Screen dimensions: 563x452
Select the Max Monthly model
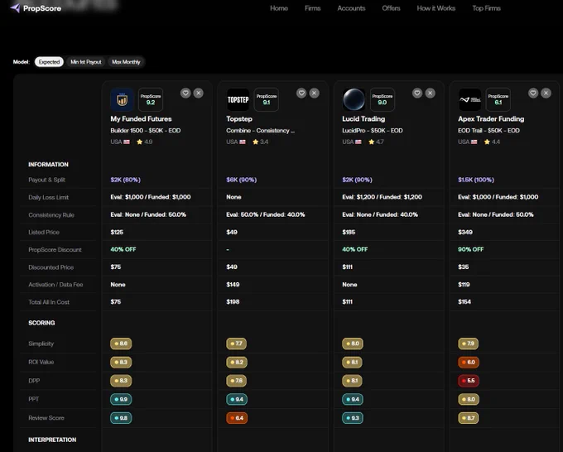[x=126, y=62]
